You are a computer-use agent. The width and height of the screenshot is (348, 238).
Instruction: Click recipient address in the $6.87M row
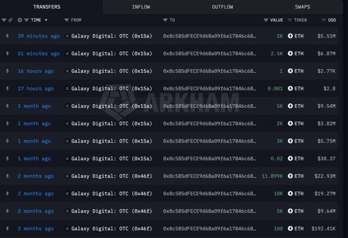click(x=210, y=53)
